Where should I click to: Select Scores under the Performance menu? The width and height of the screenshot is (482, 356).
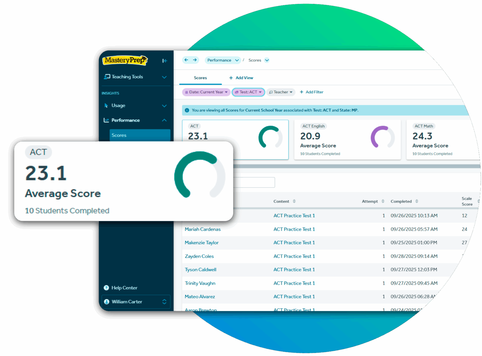click(119, 135)
